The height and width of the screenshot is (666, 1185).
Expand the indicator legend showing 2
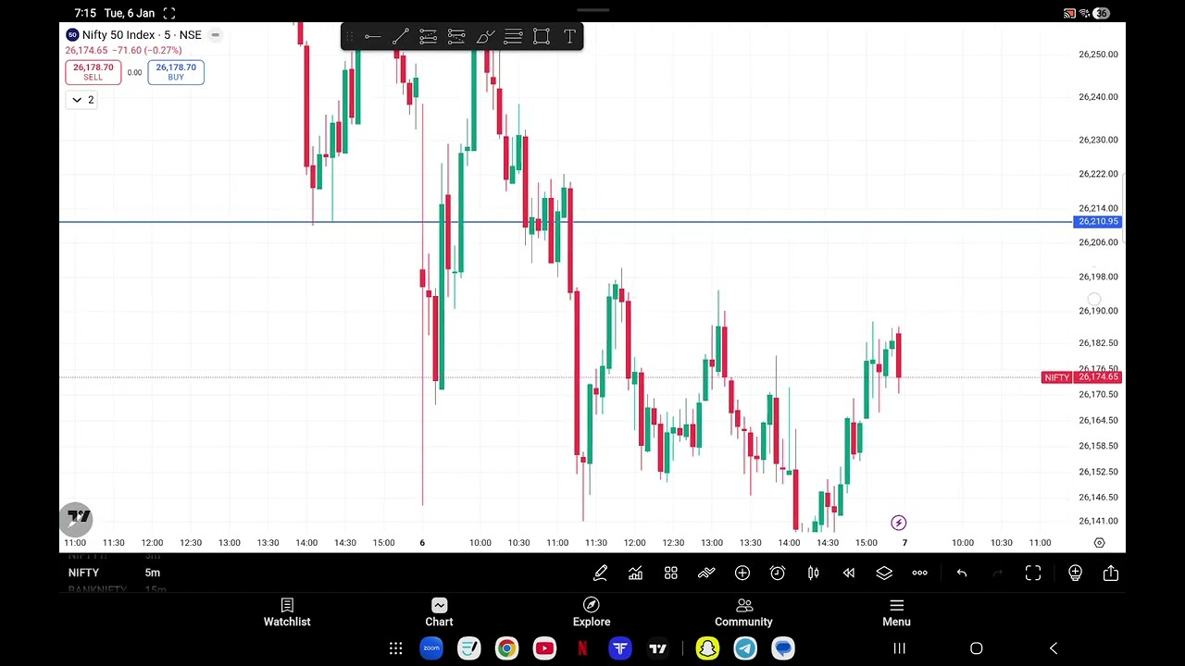click(82, 100)
